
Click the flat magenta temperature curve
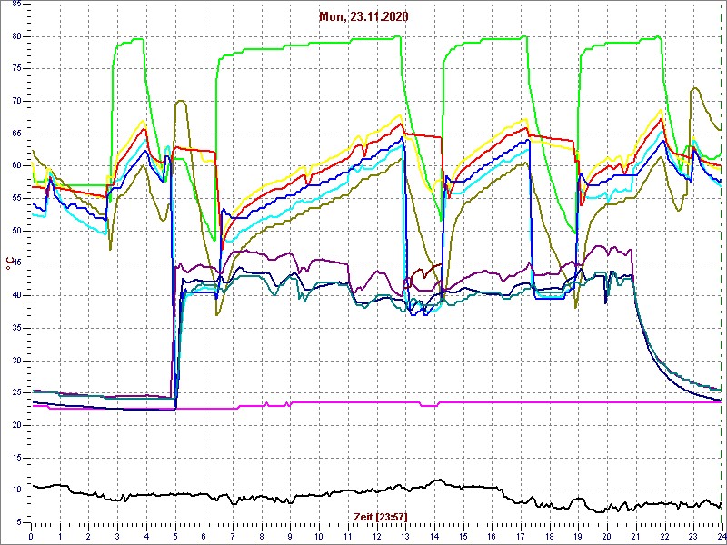376,402
